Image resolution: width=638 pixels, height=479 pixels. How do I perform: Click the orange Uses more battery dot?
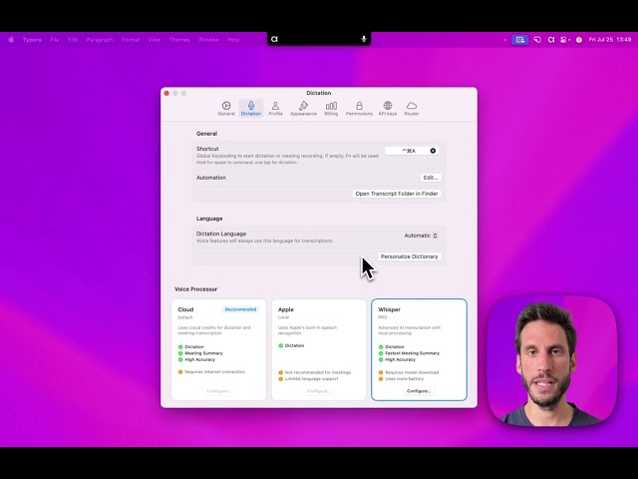click(x=381, y=379)
